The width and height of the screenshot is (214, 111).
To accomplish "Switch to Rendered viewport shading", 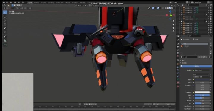I will [x=172, y=8].
